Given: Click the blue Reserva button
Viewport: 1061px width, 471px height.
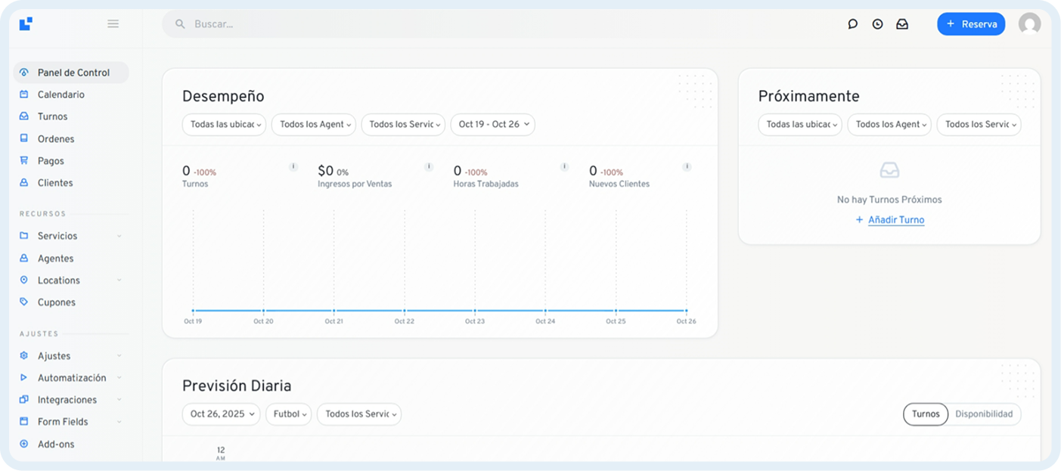Looking at the screenshot, I should pos(971,24).
